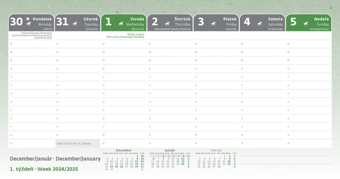Select the Január mini calendar title
Screen dimensions: 340x179
(170, 150)
